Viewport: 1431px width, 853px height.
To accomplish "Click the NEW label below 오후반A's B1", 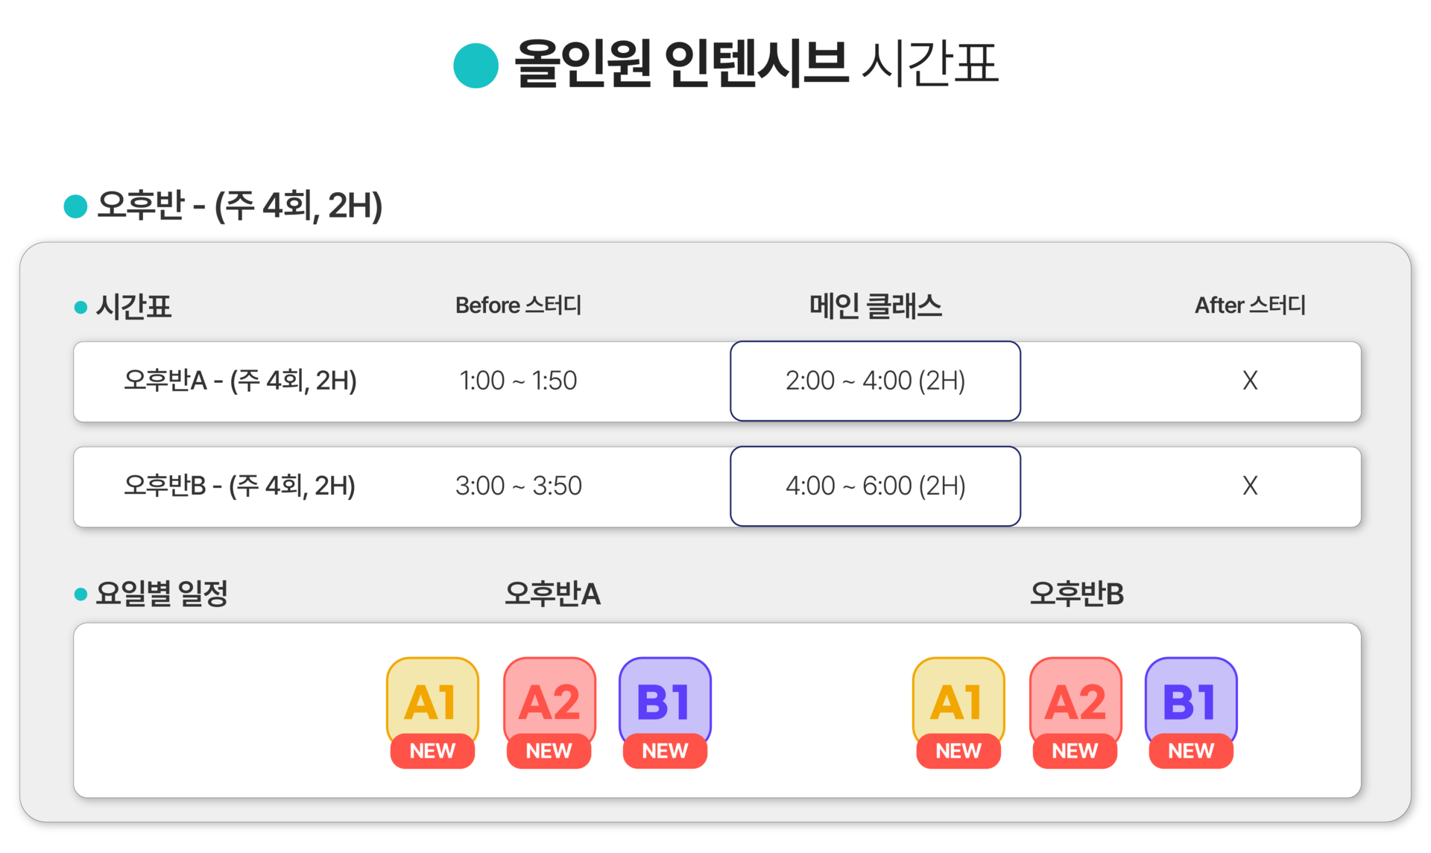I will 665,751.
